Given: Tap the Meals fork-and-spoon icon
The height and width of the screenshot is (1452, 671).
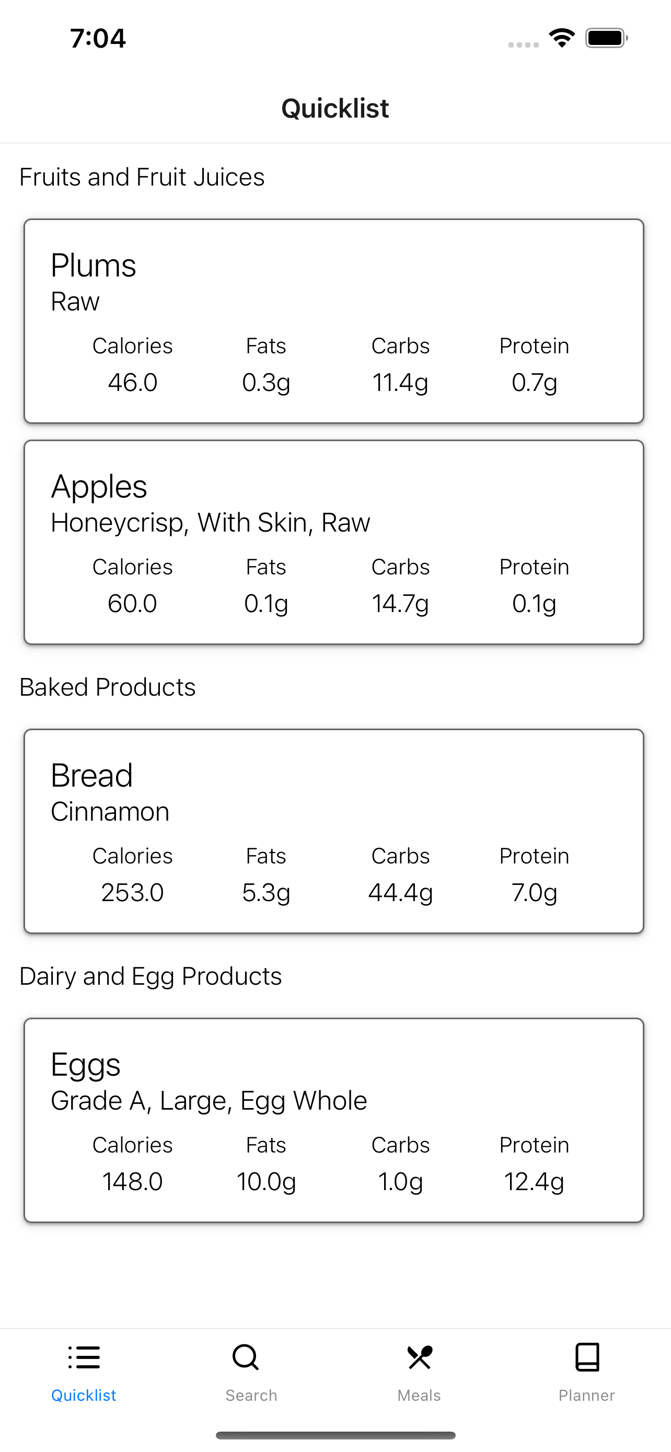Looking at the screenshot, I should (x=419, y=1357).
